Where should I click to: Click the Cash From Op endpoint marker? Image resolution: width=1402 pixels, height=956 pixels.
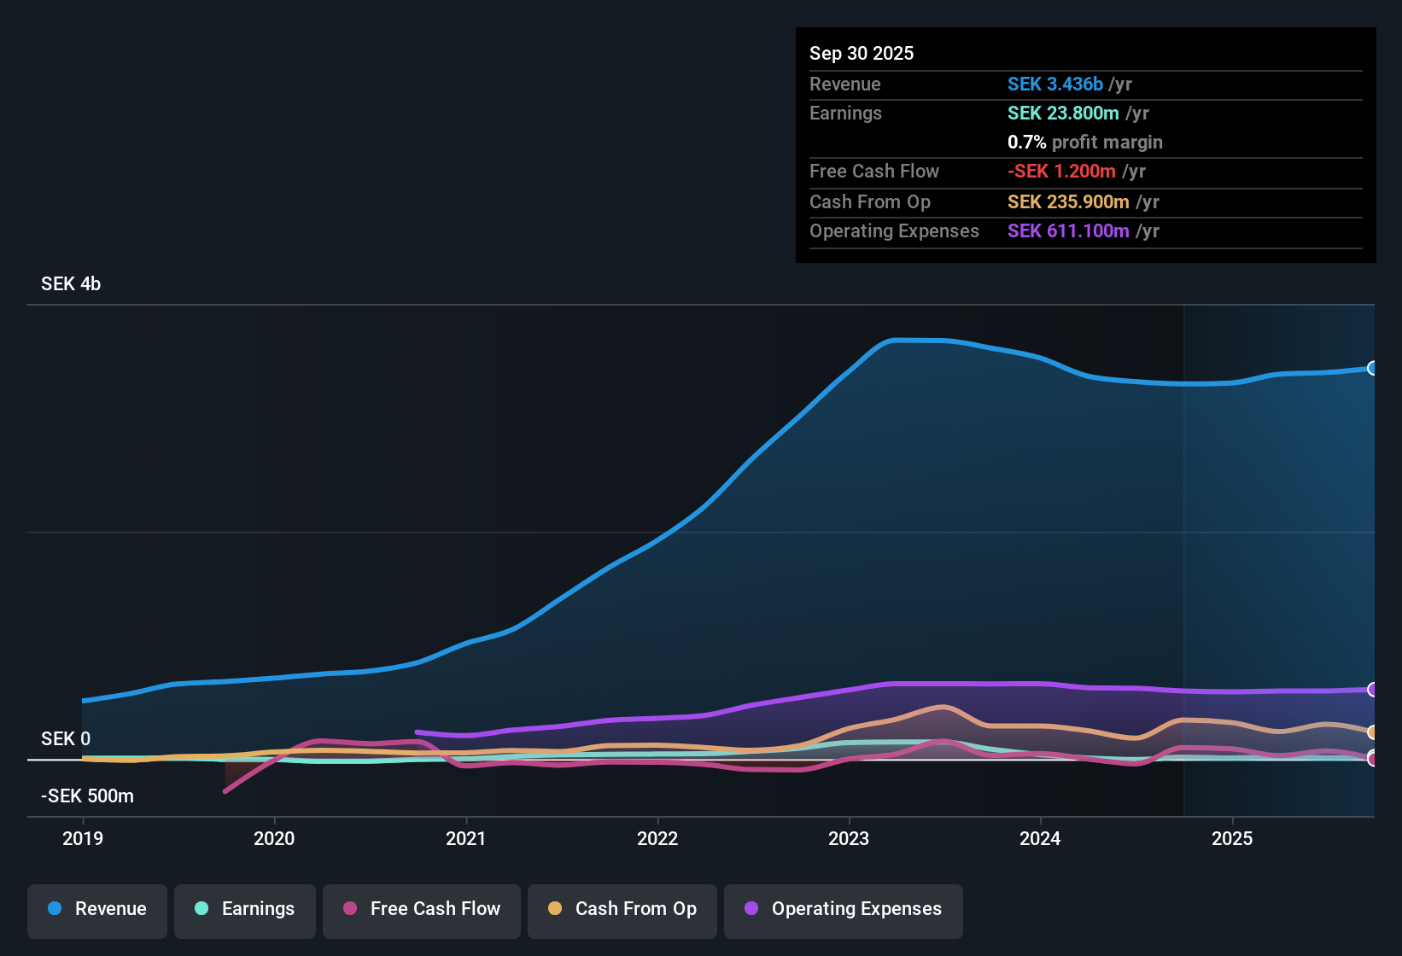point(1373,732)
